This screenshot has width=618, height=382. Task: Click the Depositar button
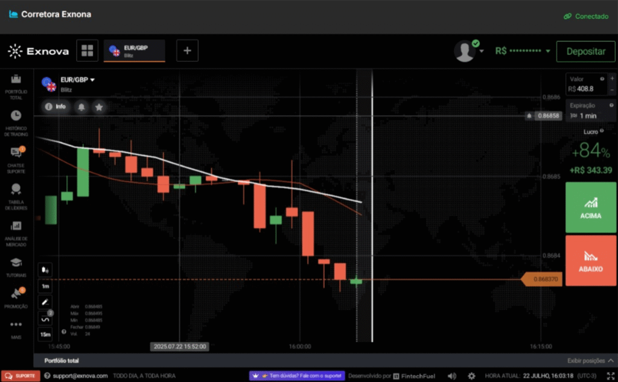585,51
